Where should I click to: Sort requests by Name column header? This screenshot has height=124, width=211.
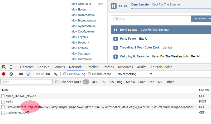(x=99, y=90)
